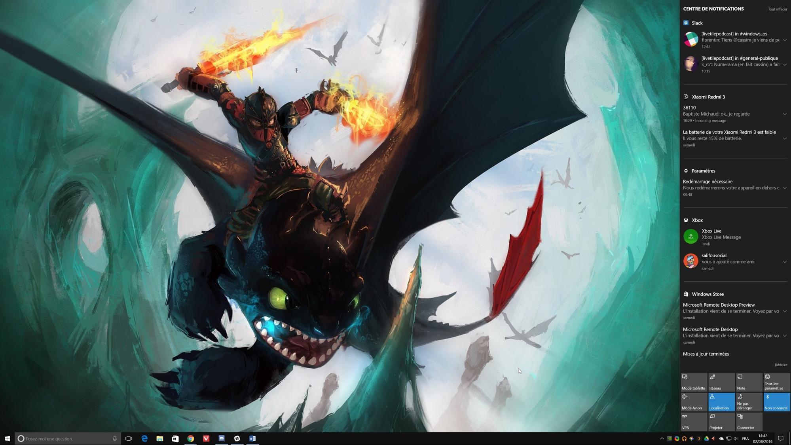Turn off the Localisation quick action
Screen dimensions: 791x445
[x=722, y=402]
